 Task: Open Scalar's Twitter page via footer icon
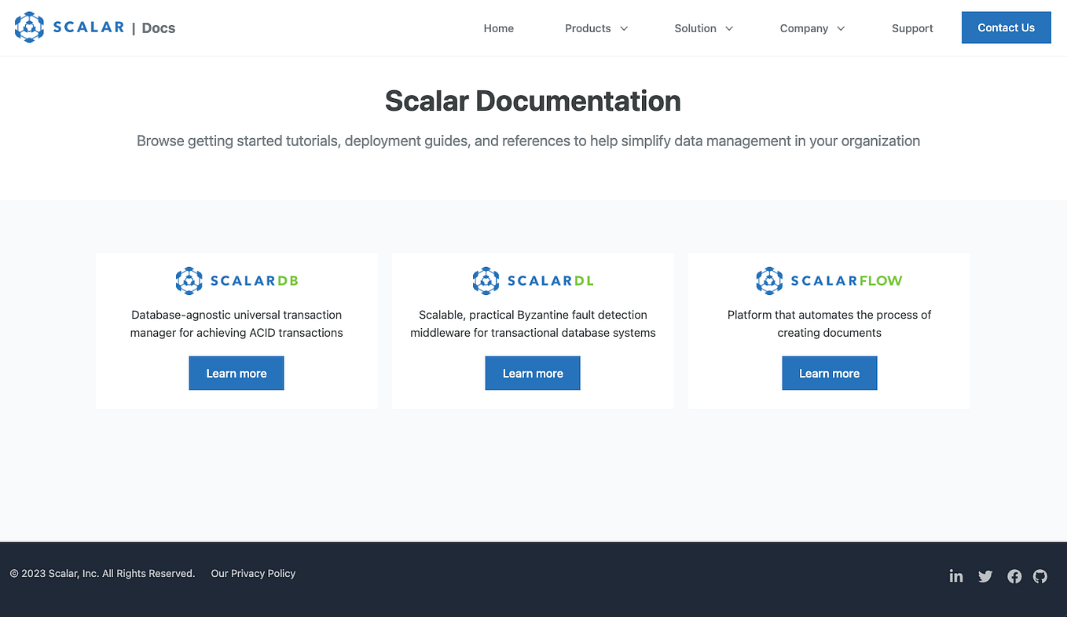[x=985, y=575]
